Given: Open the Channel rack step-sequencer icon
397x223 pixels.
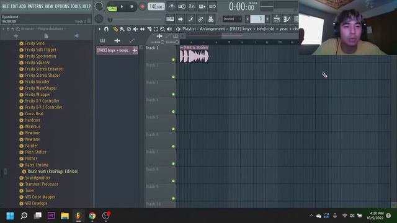Looking at the screenshot, I should [x=296, y=19].
